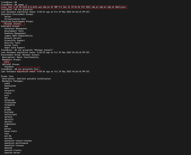Click the boxed "Core" under Mandatory Groups
Image resolution: width=191 pixels, height=155 pixels.
coord(7,62)
